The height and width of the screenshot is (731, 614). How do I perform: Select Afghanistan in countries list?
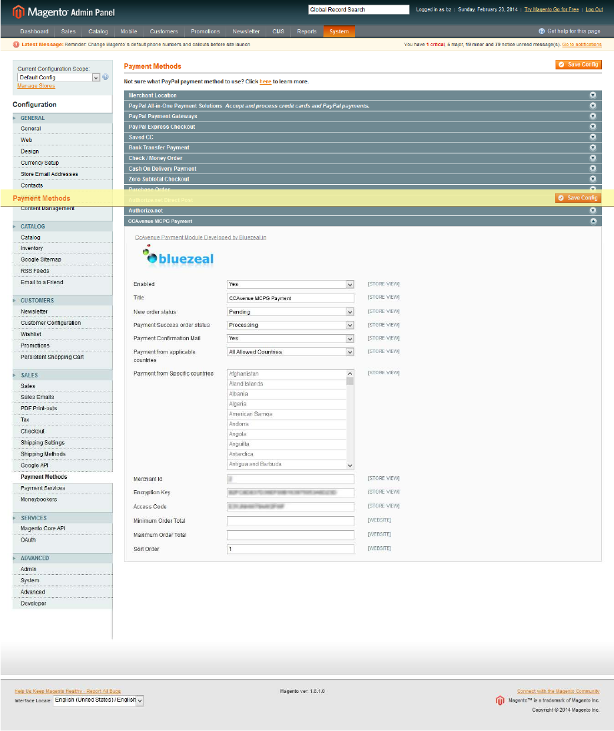(x=287, y=374)
